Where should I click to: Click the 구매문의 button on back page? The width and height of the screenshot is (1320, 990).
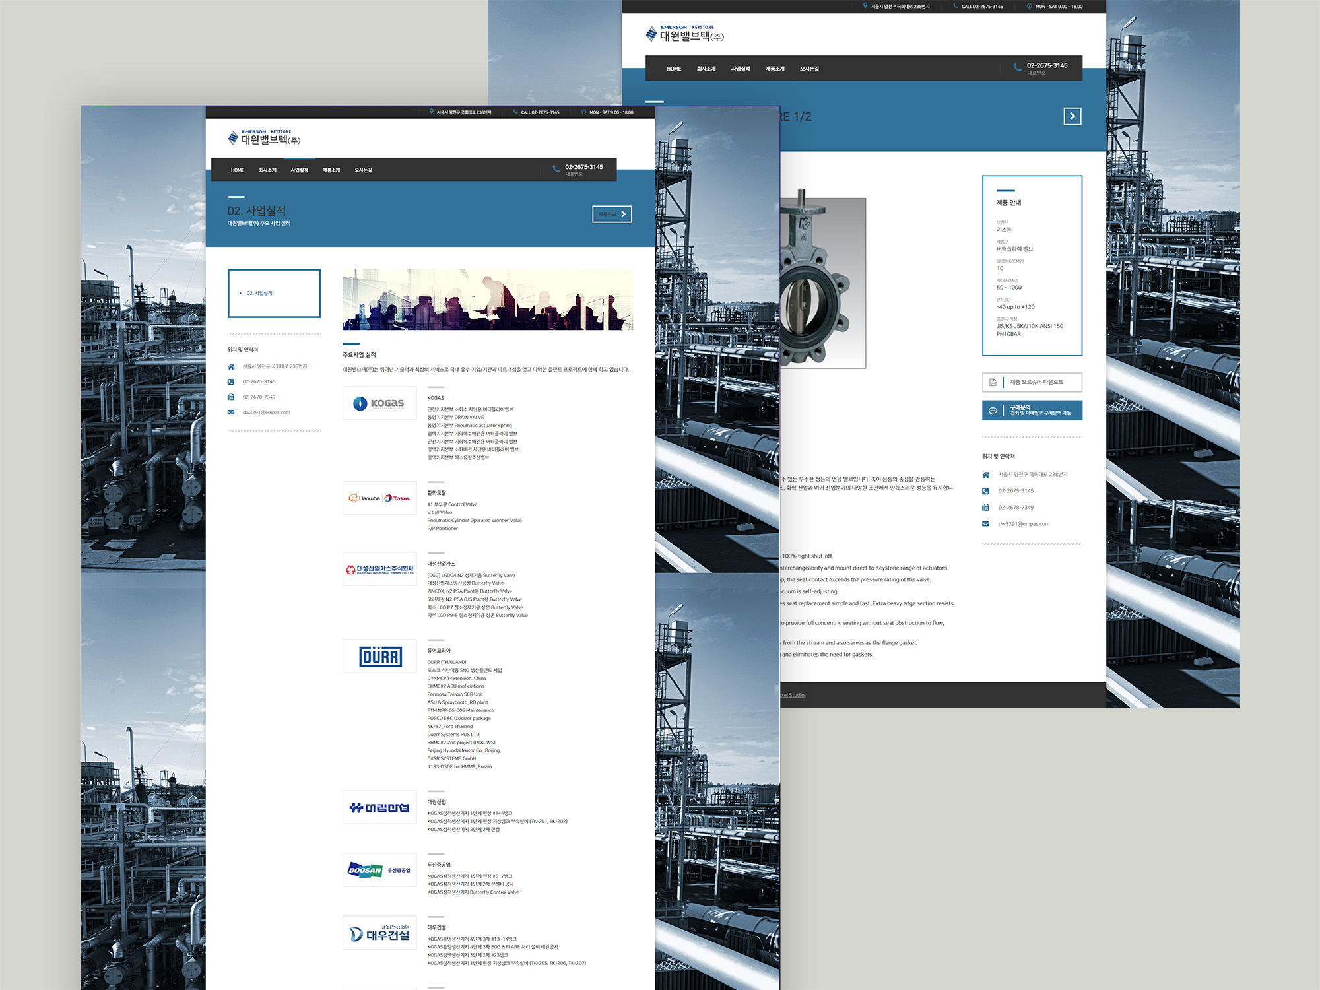[1032, 411]
